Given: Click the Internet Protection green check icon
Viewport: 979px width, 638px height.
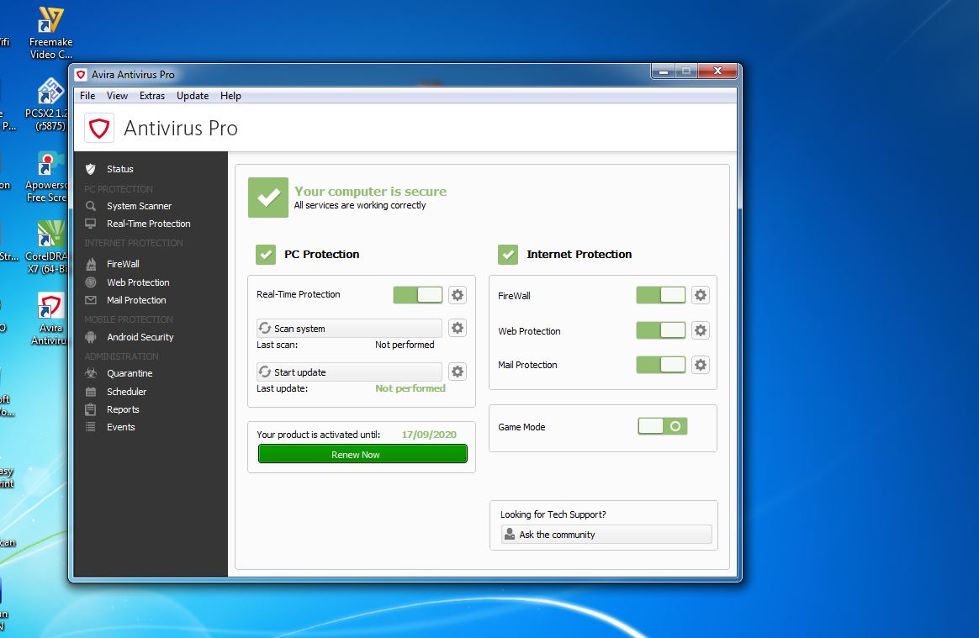Looking at the screenshot, I should pyautogui.click(x=508, y=254).
